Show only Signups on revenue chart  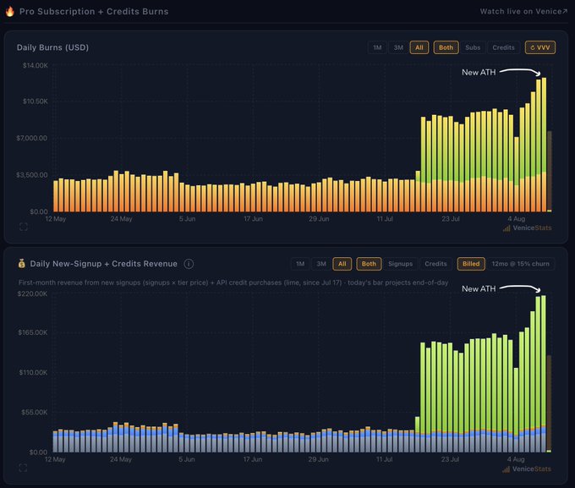(x=401, y=264)
